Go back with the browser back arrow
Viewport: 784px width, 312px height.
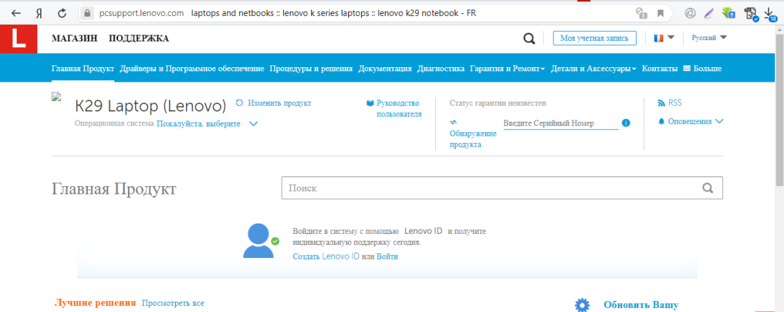tap(16, 14)
